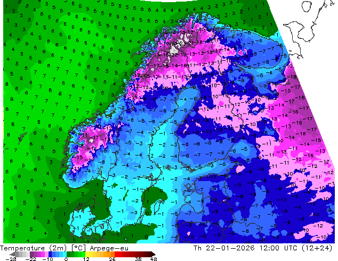Viewport: 338px width, 261px height.
Task: Click the dark purple legend swatch above -22
Action: [x=31, y=254]
